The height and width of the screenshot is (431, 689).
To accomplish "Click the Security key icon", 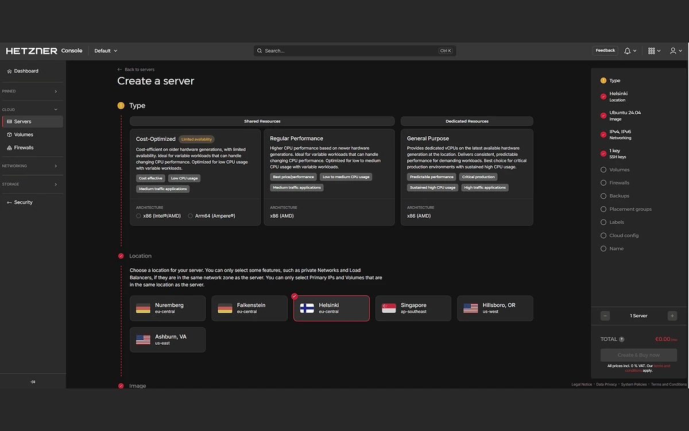I will 9,202.
